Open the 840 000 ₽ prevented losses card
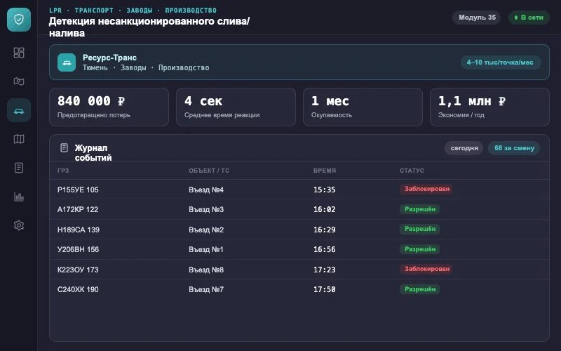This screenshot has height=351, width=561. coord(109,107)
